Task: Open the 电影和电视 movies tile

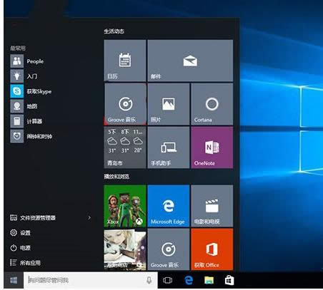Action: coord(212,206)
